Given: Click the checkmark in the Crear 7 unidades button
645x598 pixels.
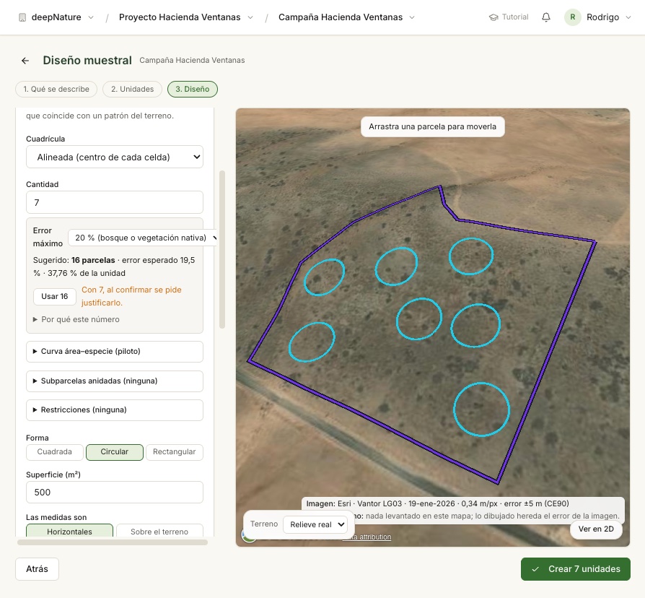Looking at the screenshot, I should tap(535, 569).
